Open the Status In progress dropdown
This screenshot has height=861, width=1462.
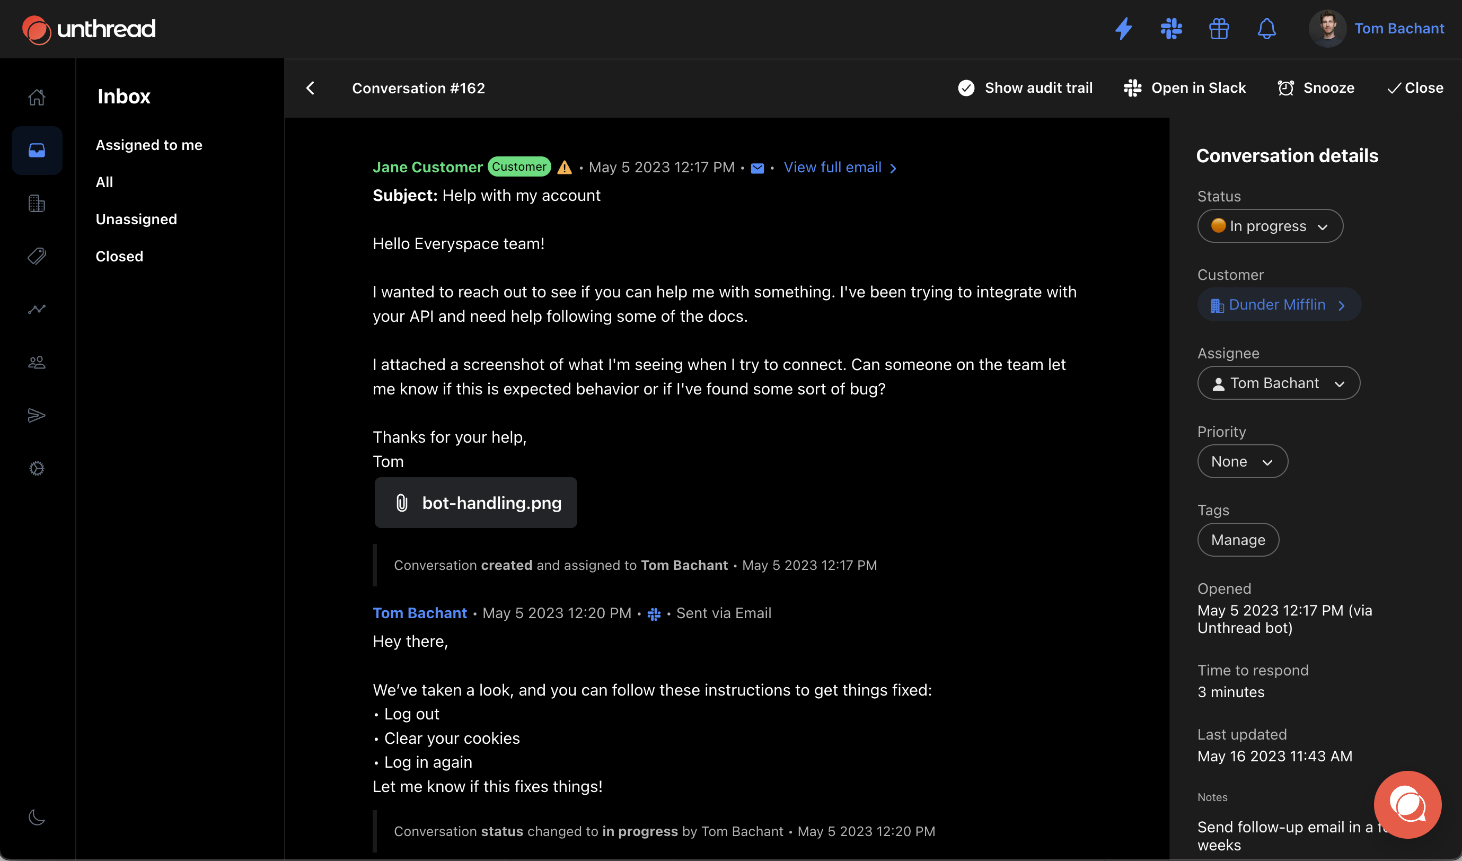pos(1270,226)
